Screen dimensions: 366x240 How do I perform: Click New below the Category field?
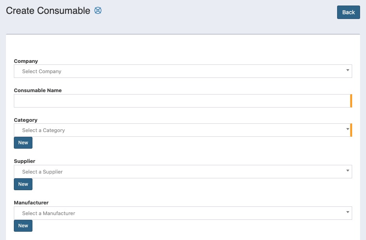[23, 142]
